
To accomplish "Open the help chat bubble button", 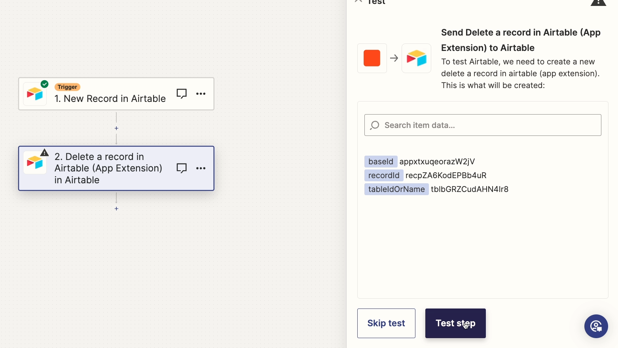I will pos(596,326).
